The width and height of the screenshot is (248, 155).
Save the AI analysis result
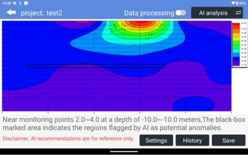tap(228, 140)
